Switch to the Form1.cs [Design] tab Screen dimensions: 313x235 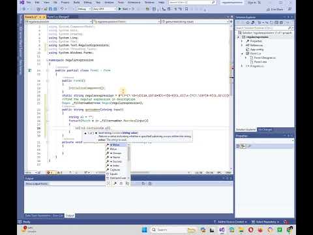58,17
